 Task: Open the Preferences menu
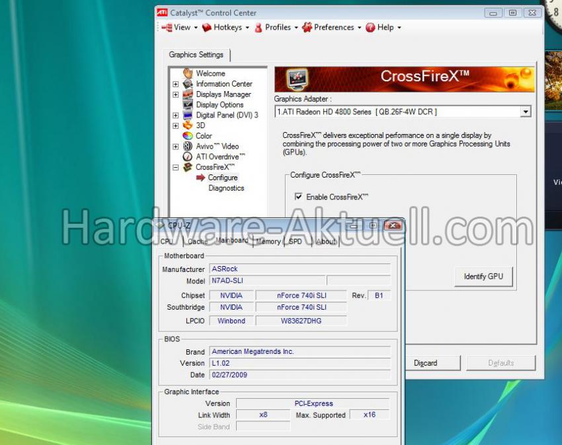[x=332, y=28]
